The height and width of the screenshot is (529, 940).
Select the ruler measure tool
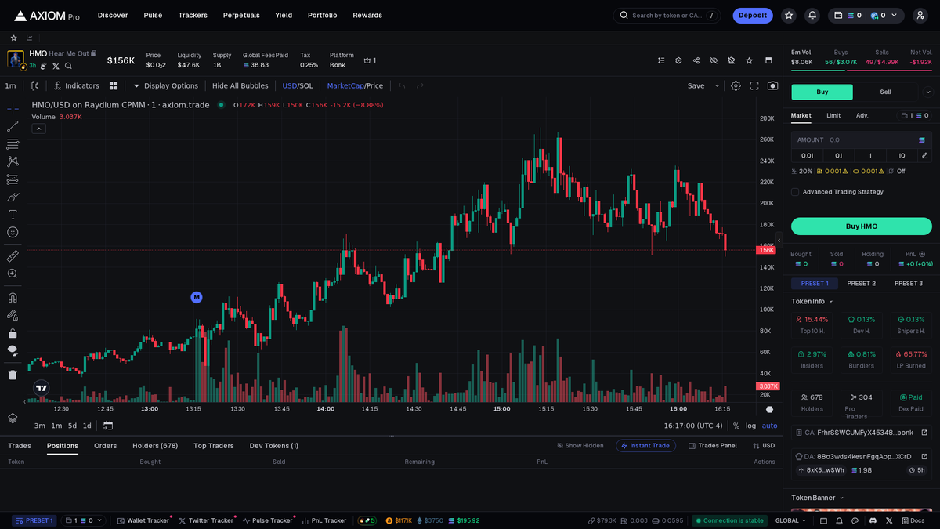(x=13, y=255)
